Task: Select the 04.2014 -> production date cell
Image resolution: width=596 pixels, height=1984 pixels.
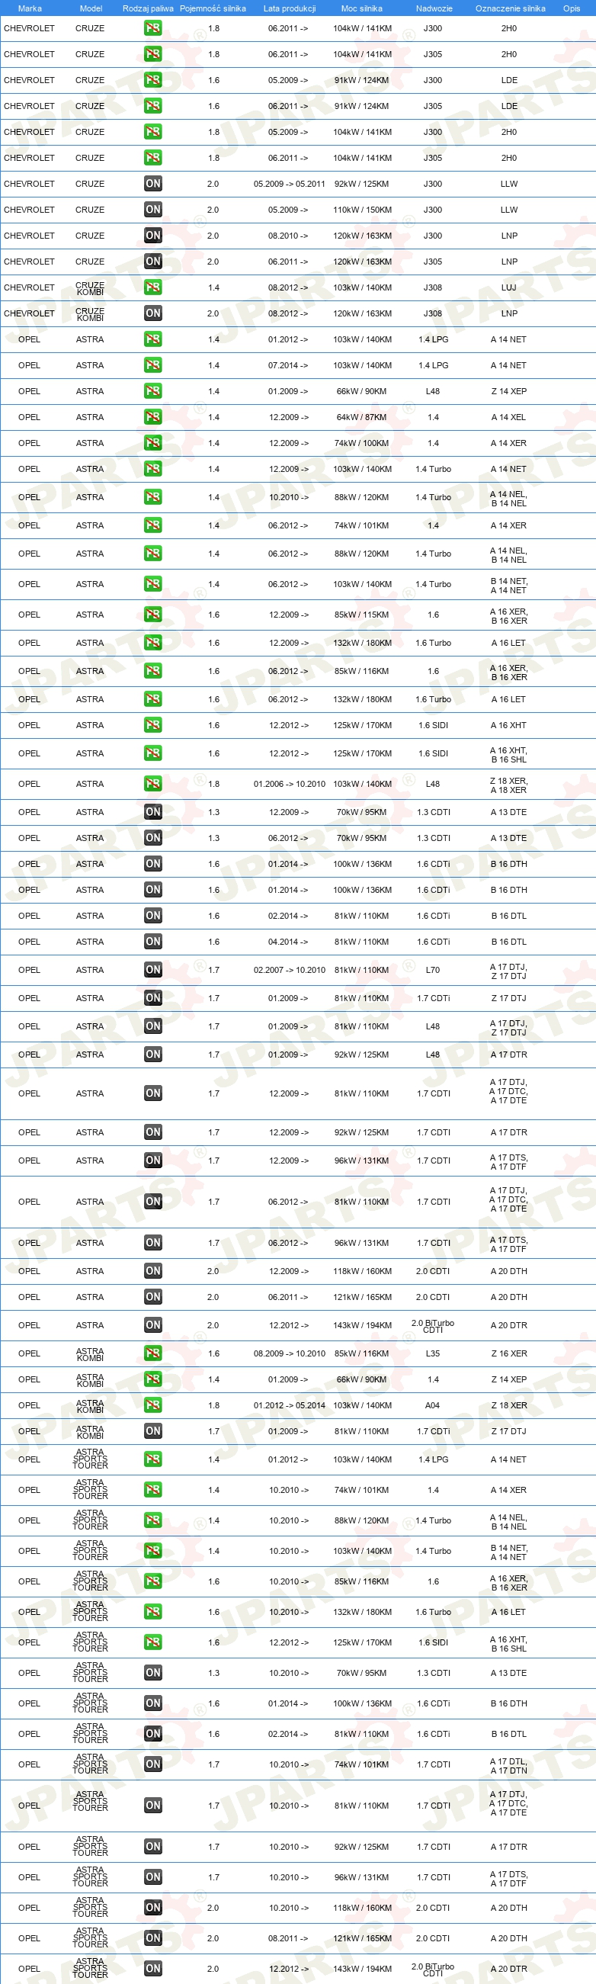Action: (x=288, y=942)
